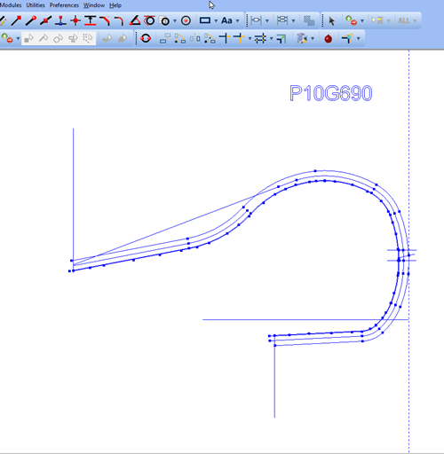Screen dimensions: 444x454
Task: Open the Help menu
Action: point(115,5)
